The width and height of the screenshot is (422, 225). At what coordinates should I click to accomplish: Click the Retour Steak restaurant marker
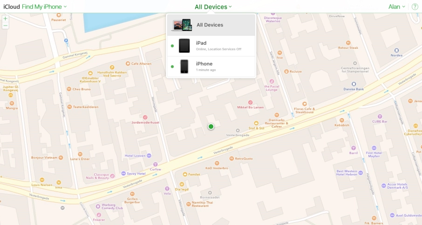[348, 43]
